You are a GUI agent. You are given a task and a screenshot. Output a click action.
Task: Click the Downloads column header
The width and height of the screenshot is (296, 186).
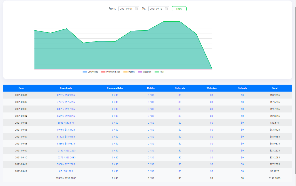(x=66, y=88)
